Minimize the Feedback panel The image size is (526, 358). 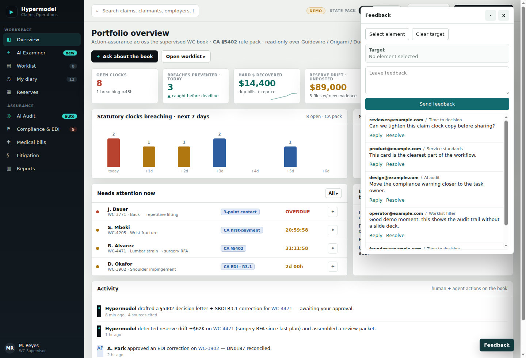tap(491, 15)
